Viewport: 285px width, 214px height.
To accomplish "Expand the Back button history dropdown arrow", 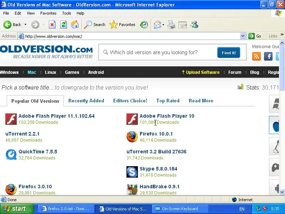I will pos(25,25).
